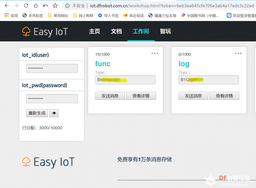Open the 网上购物 bookmark folder
This screenshot has height=188, width=256.
[83, 15]
